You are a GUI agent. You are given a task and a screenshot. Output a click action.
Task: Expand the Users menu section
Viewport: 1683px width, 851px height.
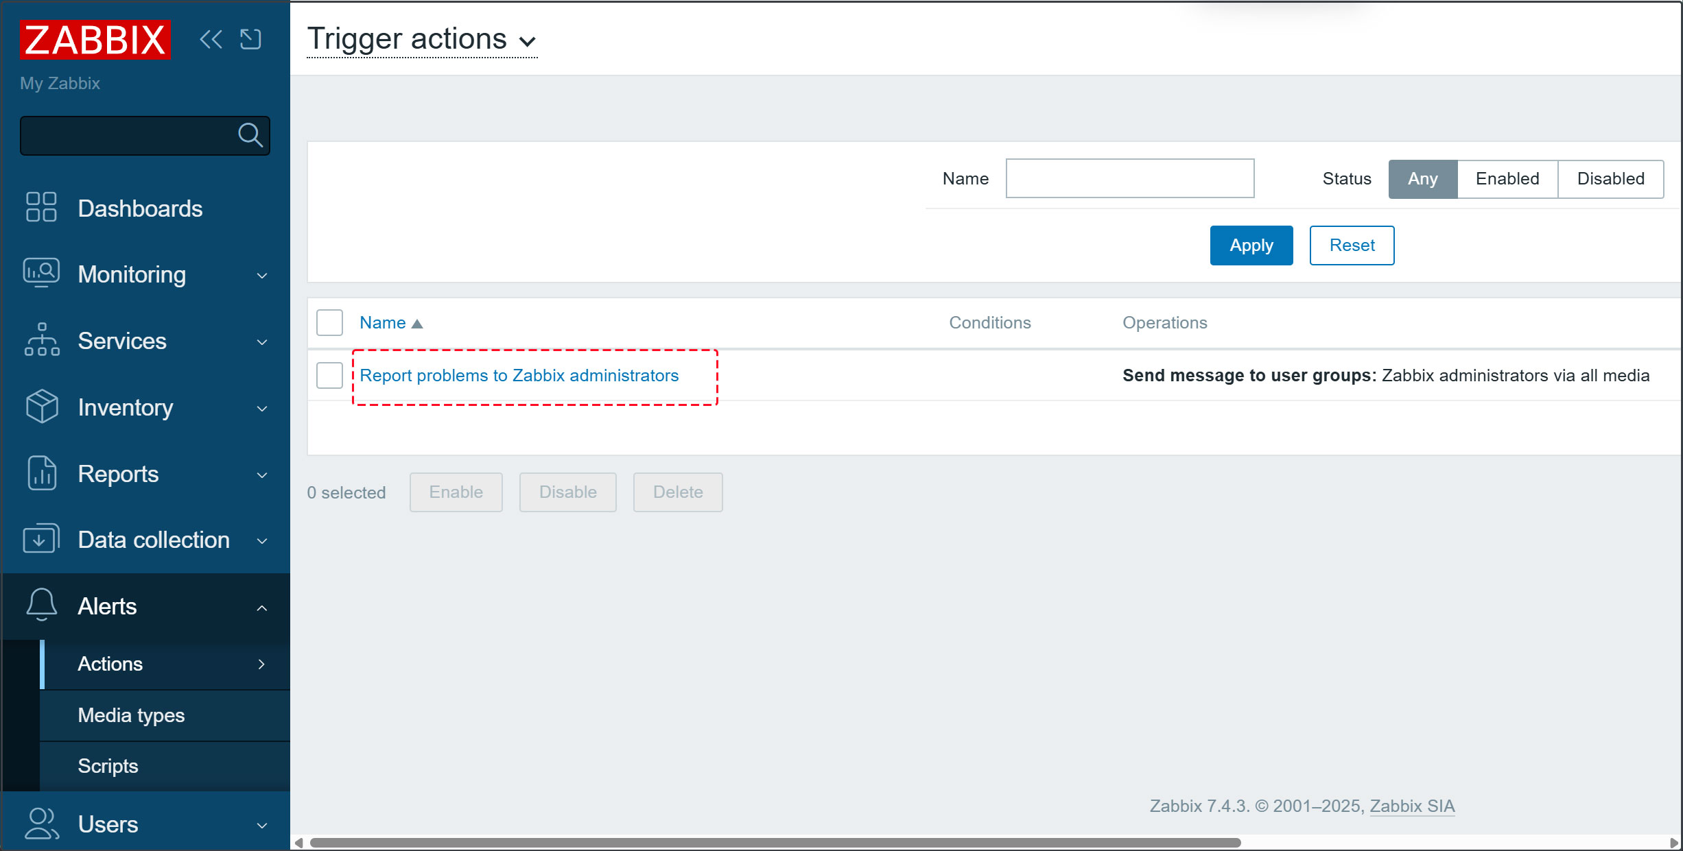point(145,824)
